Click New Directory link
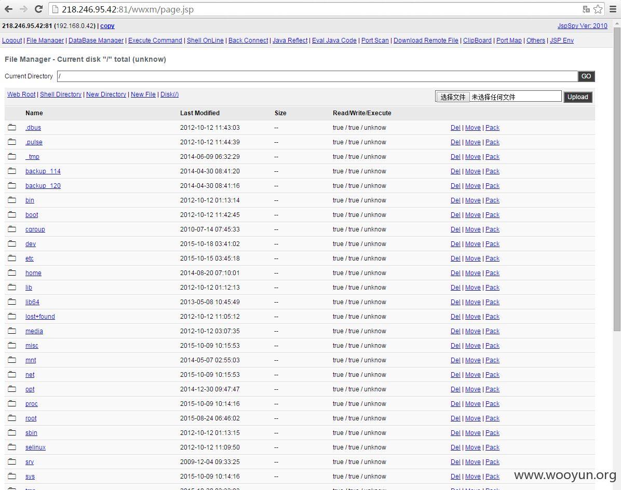 [x=106, y=94]
